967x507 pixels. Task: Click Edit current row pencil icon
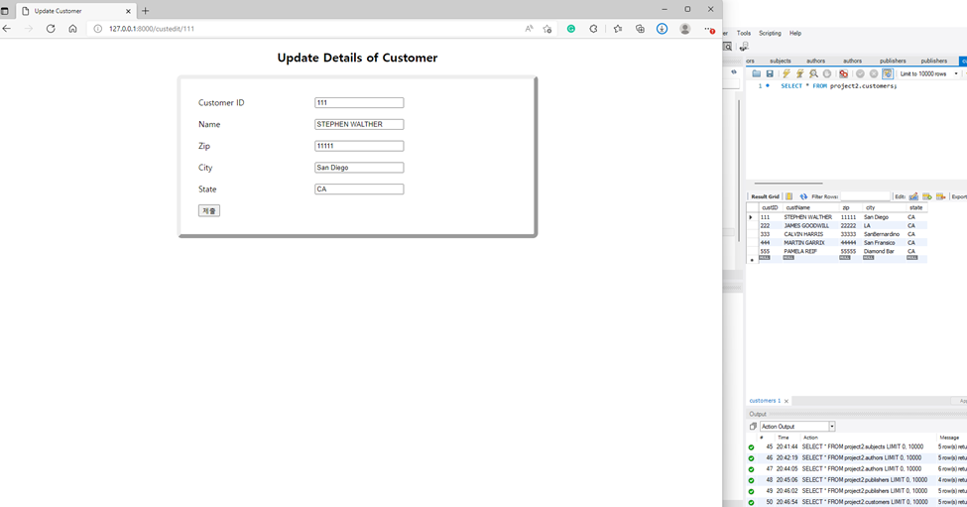(x=913, y=196)
